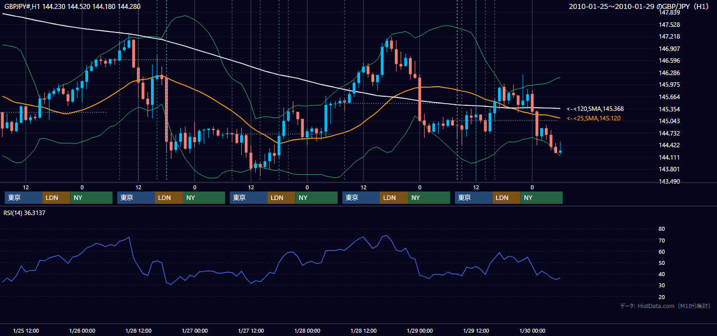Click the 東京 session block above 1/25 12:00
Viewport: 717px width, 336px height.
click(x=24, y=198)
